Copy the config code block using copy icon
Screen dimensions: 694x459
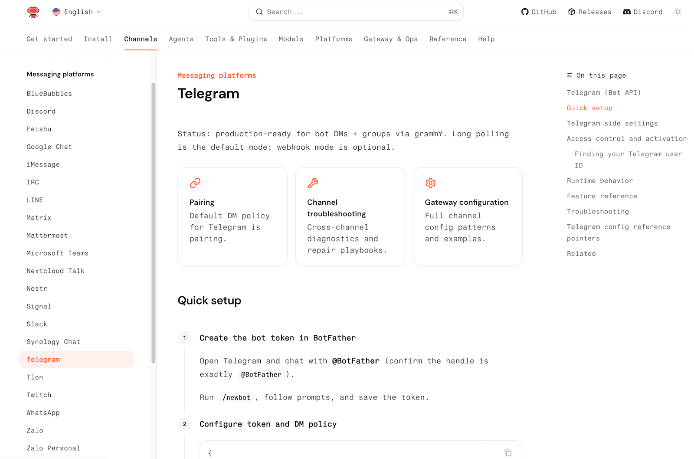(507, 452)
